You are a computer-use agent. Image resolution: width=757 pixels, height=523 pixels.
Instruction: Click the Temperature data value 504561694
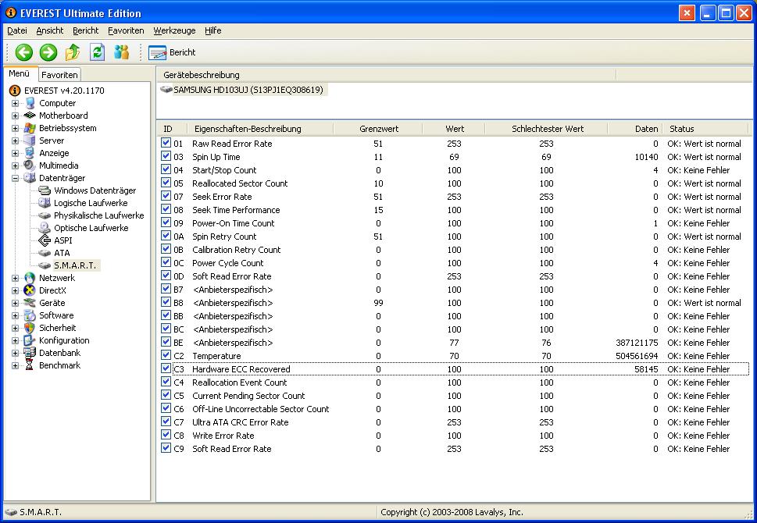click(637, 356)
